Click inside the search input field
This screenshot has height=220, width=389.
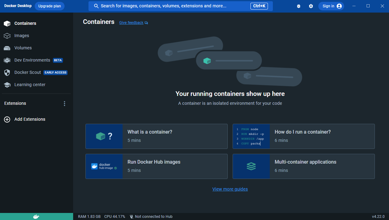[181, 6]
